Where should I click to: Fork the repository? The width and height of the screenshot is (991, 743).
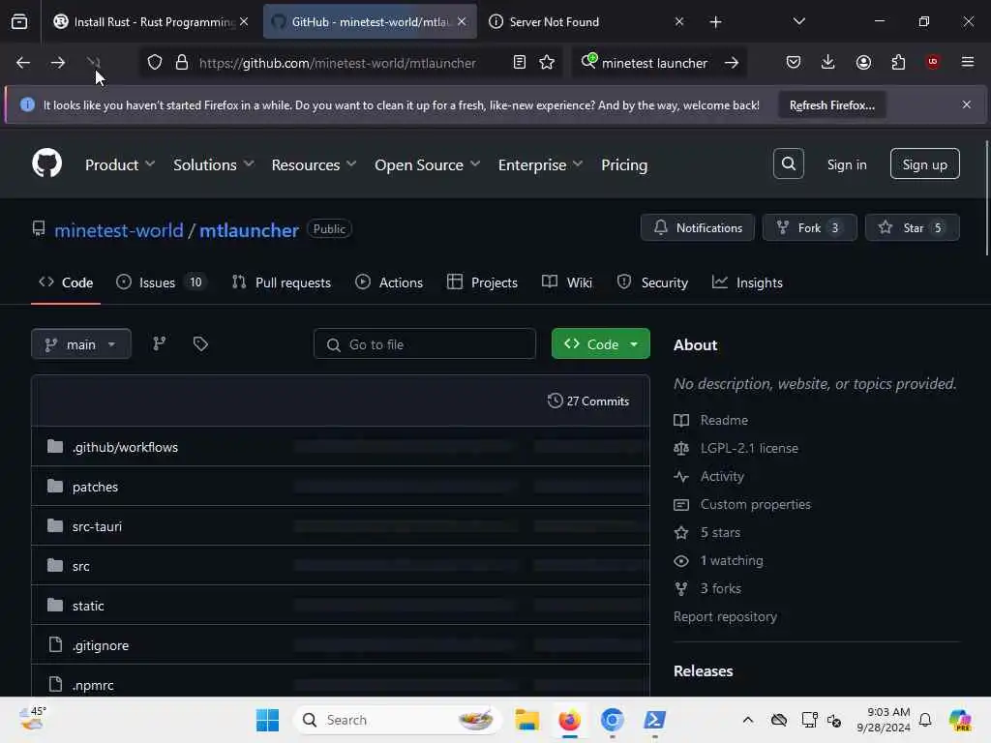click(810, 227)
